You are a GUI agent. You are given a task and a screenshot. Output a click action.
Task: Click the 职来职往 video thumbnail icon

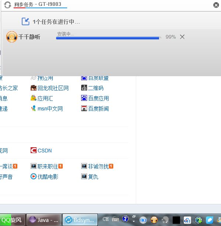tap(34, 166)
